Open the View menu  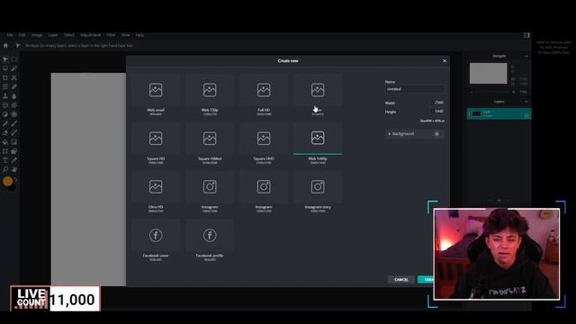[x=126, y=35]
